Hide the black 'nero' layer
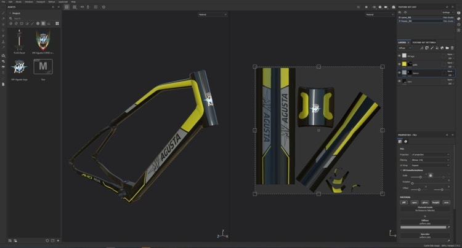462x248 pixels. (400, 81)
